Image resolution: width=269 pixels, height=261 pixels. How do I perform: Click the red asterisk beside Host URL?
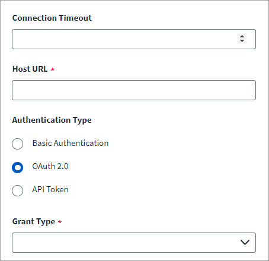click(x=53, y=69)
